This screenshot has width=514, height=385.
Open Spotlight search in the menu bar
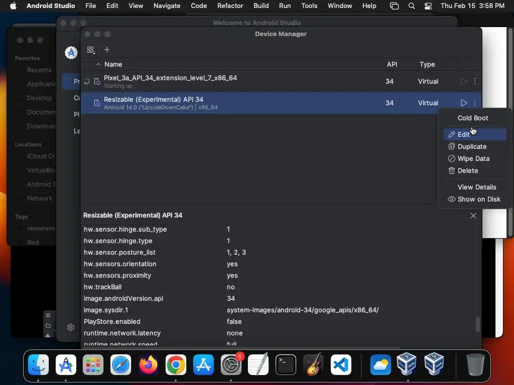(x=412, y=6)
